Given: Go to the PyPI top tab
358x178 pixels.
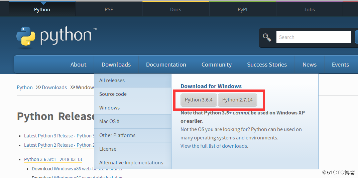Looking at the screenshot, I should coord(242,10).
